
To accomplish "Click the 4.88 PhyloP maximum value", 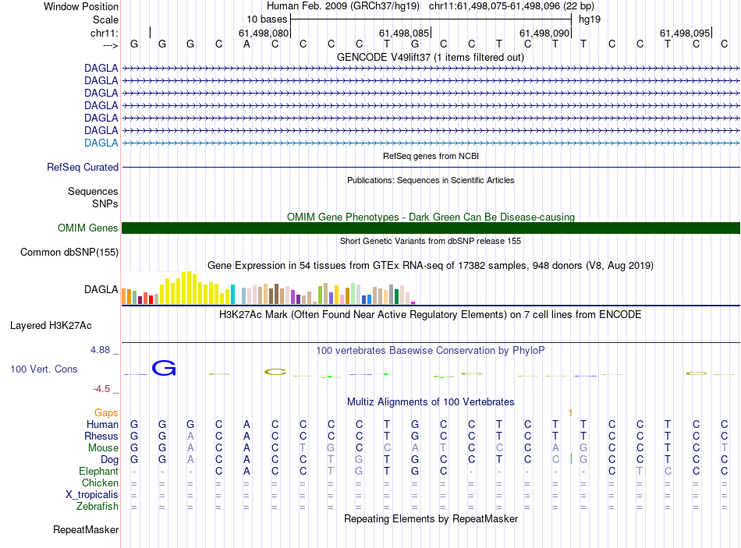I will click(100, 350).
